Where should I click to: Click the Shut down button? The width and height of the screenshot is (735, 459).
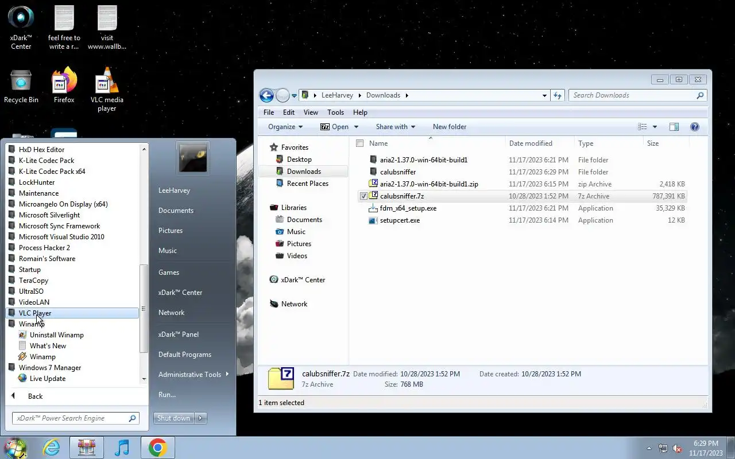(x=174, y=418)
